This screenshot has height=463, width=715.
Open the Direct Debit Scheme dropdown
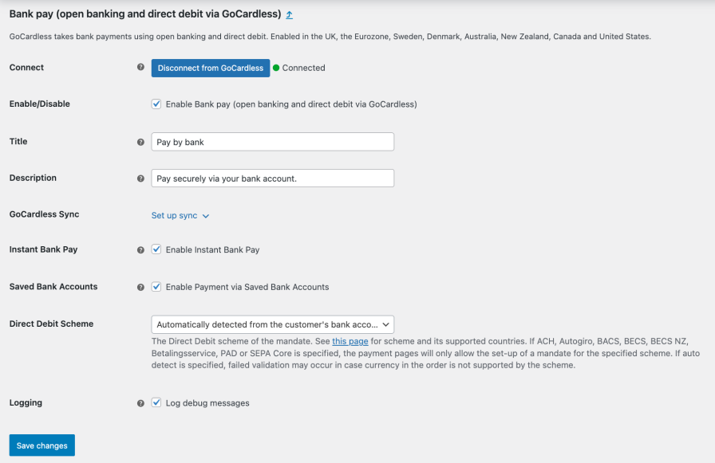[x=273, y=324]
